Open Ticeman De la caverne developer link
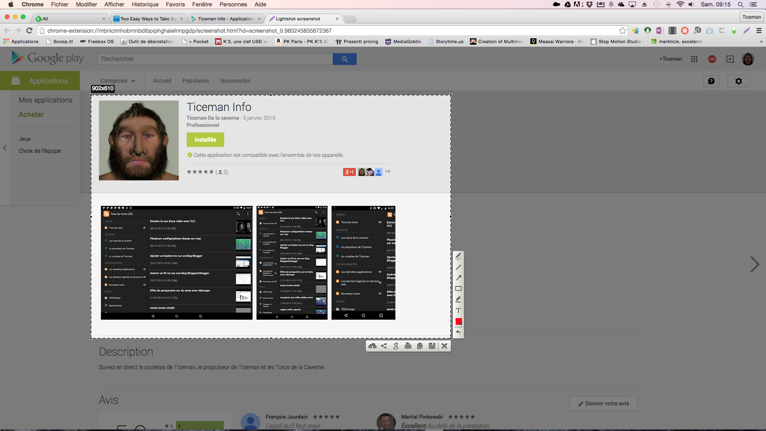 [x=213, y=118]
